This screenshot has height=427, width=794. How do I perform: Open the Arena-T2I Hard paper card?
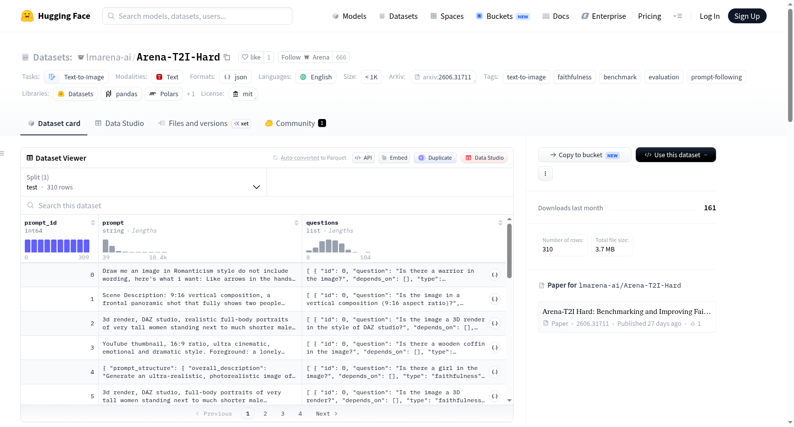point(627,317)
